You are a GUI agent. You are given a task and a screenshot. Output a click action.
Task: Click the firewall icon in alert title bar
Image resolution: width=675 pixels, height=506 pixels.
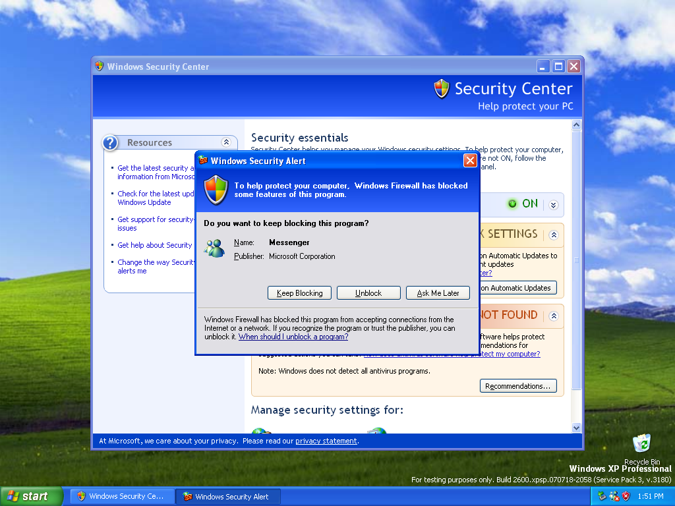(203, 161)
